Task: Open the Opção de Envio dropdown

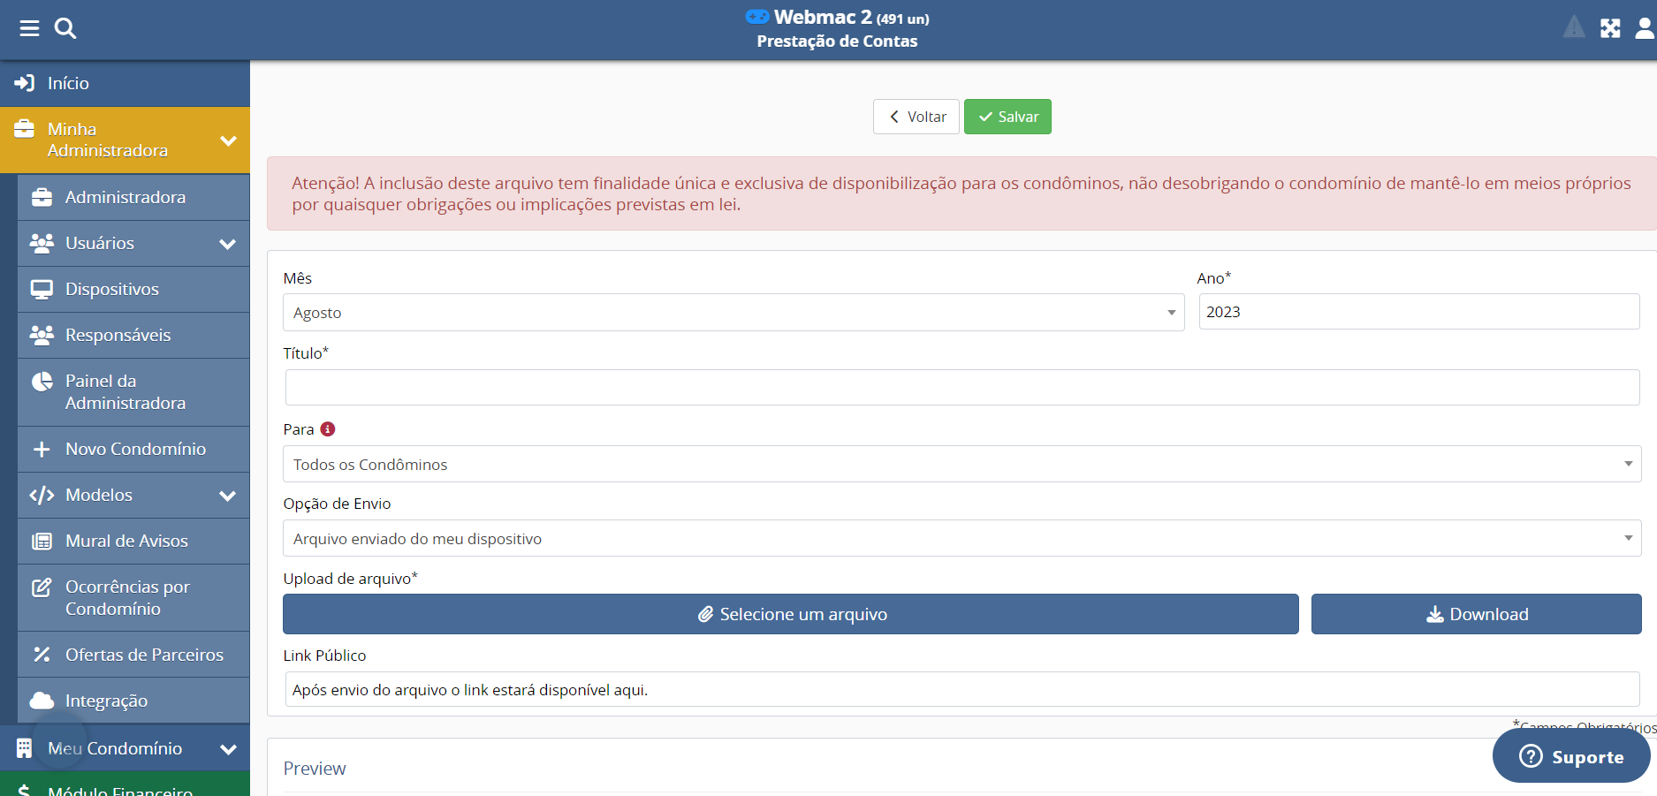Action: coord(961,539)
